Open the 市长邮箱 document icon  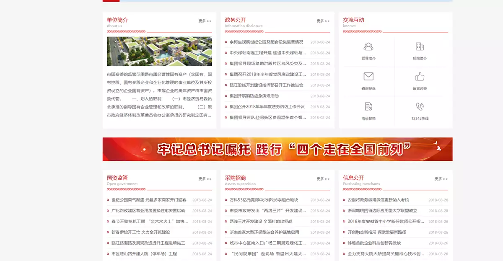368,107
